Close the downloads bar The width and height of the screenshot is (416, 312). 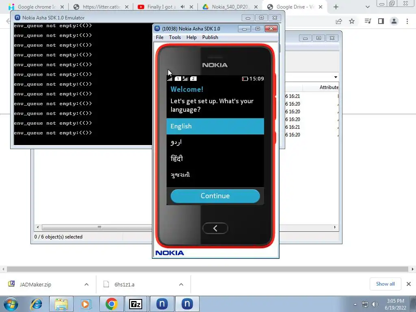[x=409, y=284]
